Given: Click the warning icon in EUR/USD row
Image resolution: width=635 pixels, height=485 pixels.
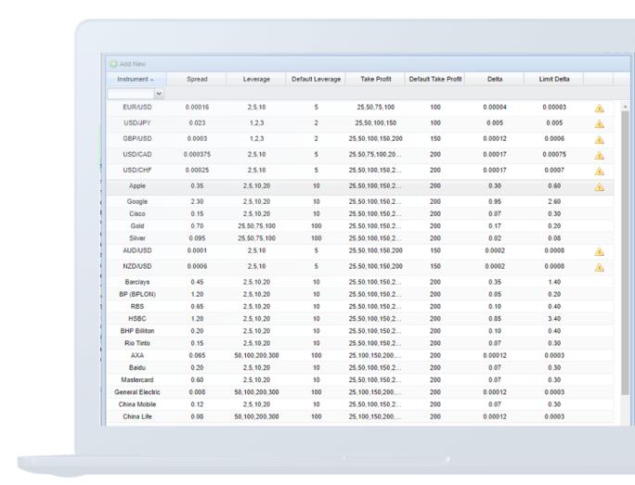Looking at the screenshot, I should (600, 108).
